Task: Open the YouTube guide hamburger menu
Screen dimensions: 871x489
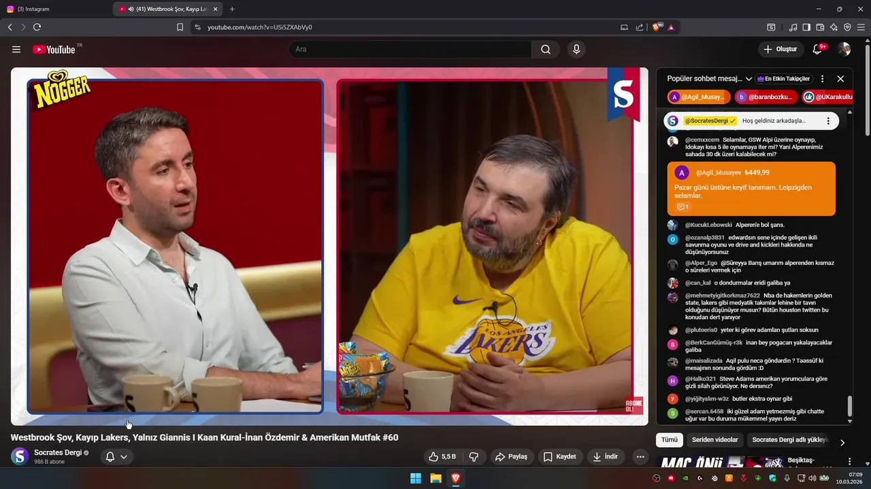Action: [16, 49]
